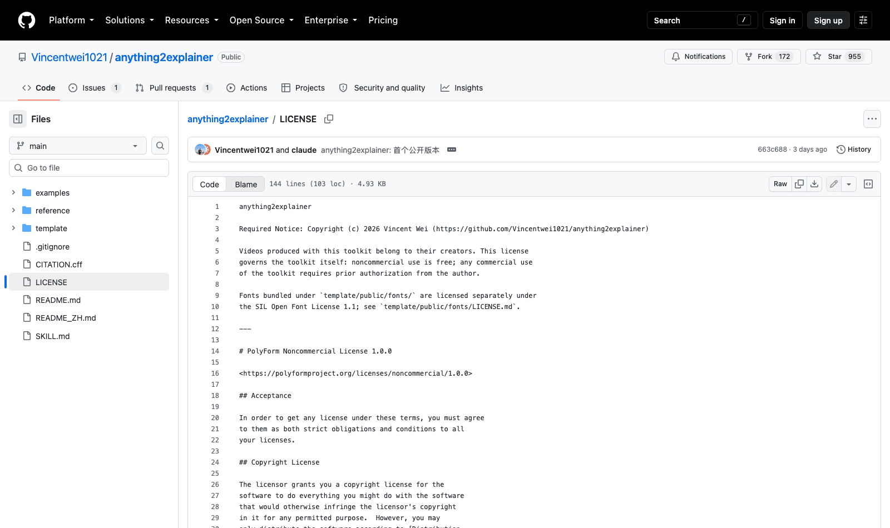Viewport: 890px width, 528px height.
Task: Copy raw file contents
Action: pyautogui.click(x=799, y=184)
